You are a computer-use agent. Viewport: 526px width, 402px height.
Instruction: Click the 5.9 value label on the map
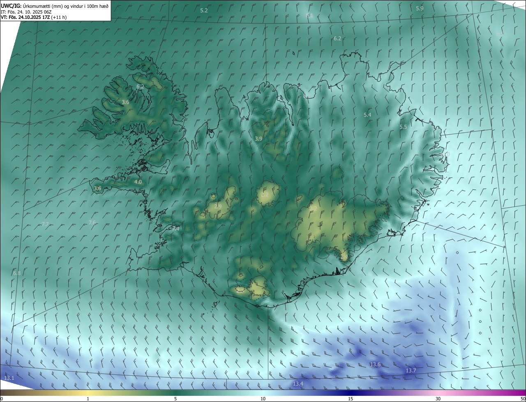tap(420, 8)
